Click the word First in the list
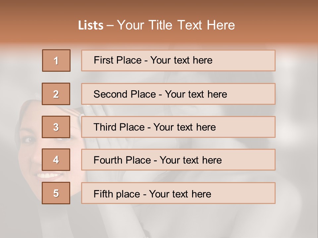Image resolution: width=318 pixels, height=238 pixels. point(103,60)
